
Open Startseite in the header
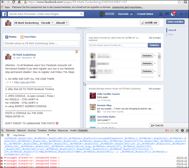(123, 14)
